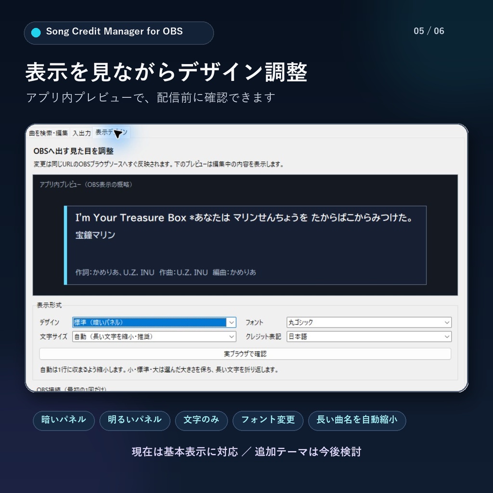Click the 長い曲名を自動縮小 pill tag
Image resolution: width=493 pixels, height=493 pixels.
[357, 420]
